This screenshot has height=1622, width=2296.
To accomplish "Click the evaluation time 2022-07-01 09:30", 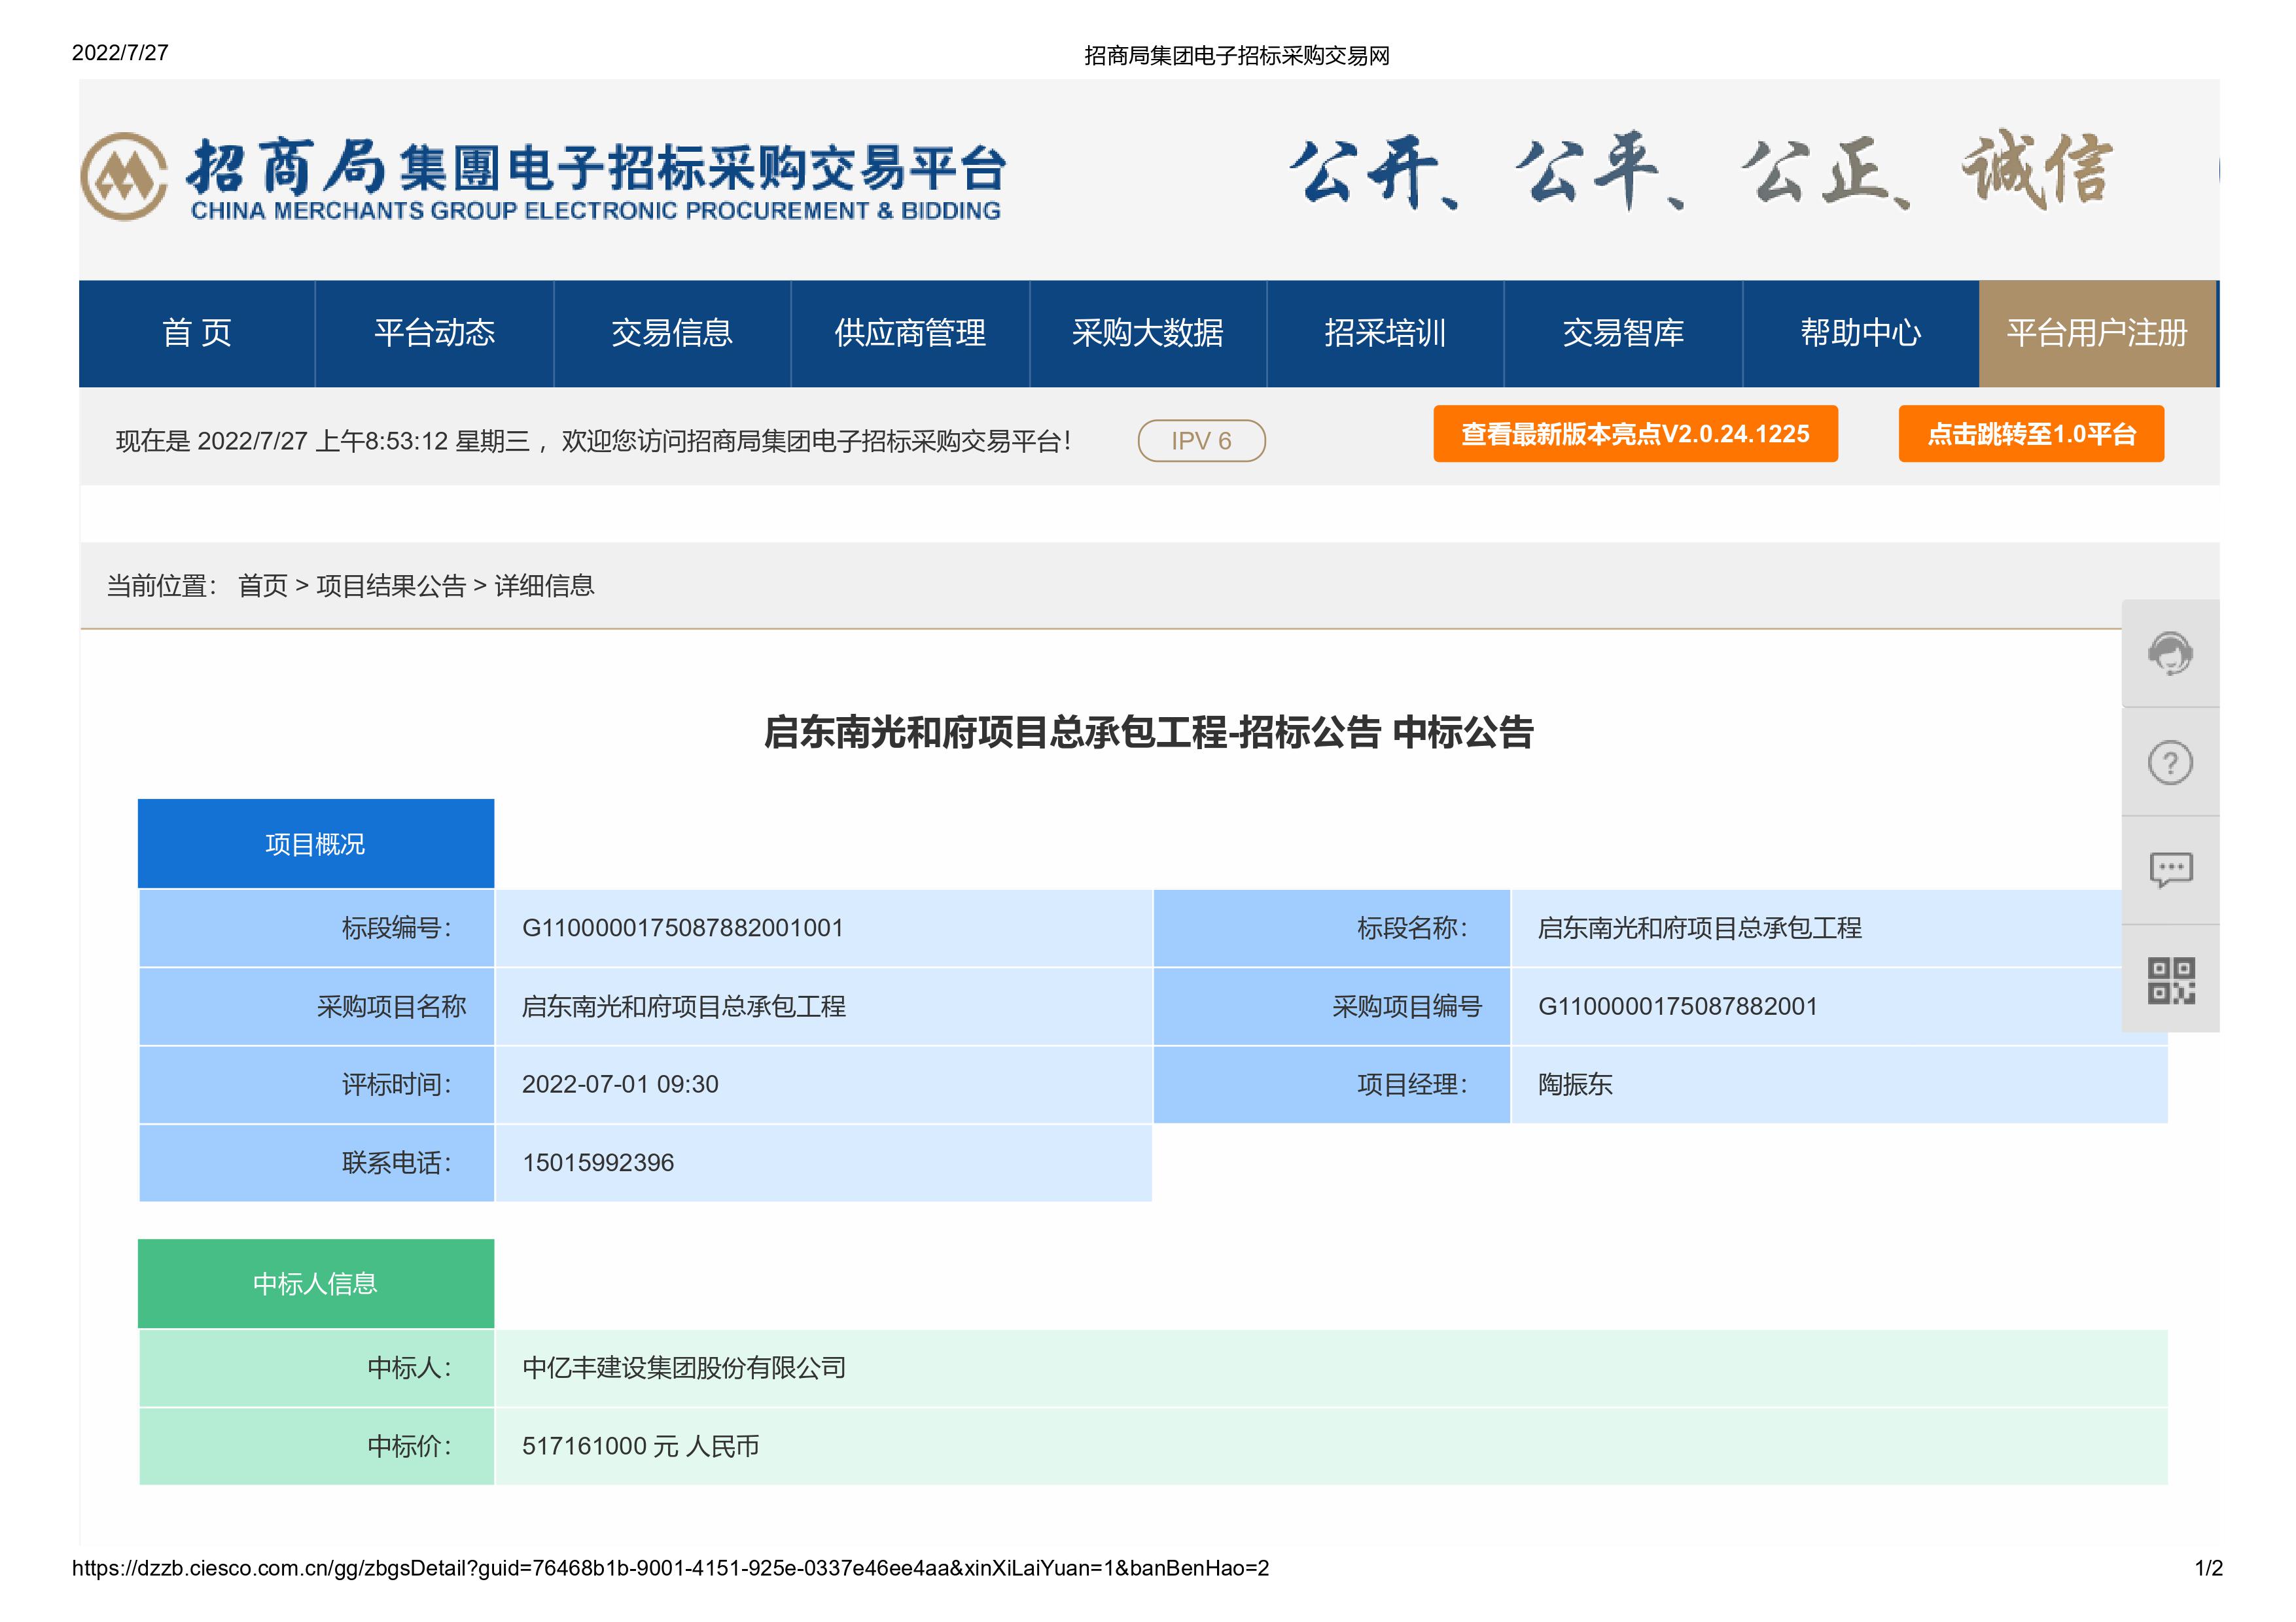I will (620, 1084).
